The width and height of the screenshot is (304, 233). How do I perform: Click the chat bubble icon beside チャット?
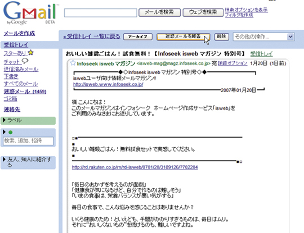point(25,61)
